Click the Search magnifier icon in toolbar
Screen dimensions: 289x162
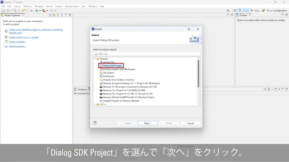pyautogui.click(x=228, y=10)
